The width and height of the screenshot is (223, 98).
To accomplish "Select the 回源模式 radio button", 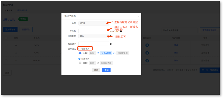I will [79, 59].
